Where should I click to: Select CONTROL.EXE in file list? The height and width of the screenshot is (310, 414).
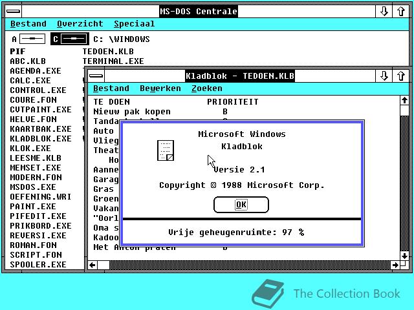(38, 90)
